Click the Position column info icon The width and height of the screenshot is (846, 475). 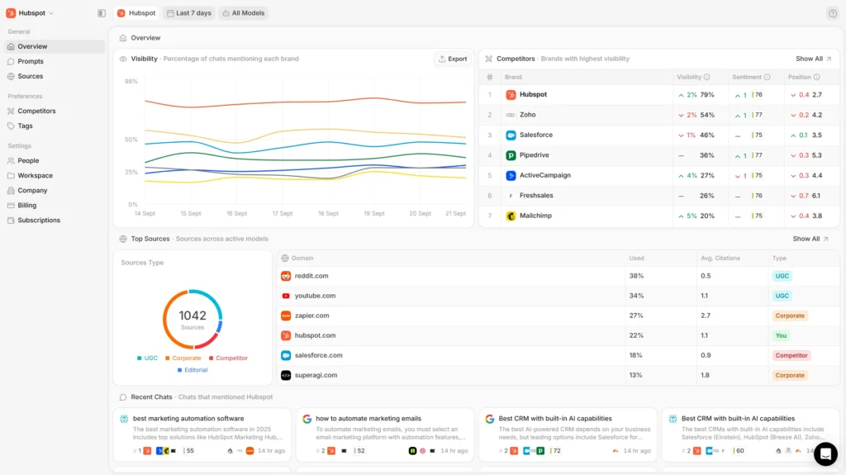coord(816,77)
